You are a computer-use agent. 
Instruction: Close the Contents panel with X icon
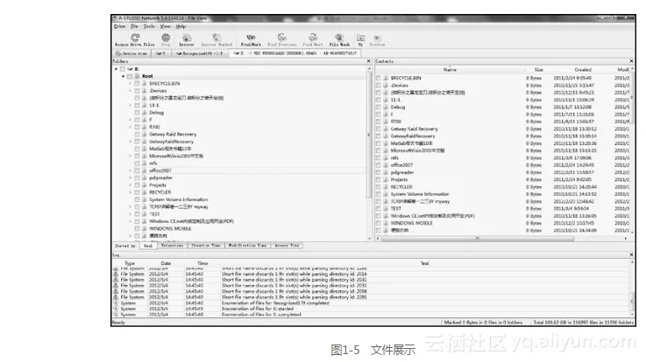(x=631, y=61)
